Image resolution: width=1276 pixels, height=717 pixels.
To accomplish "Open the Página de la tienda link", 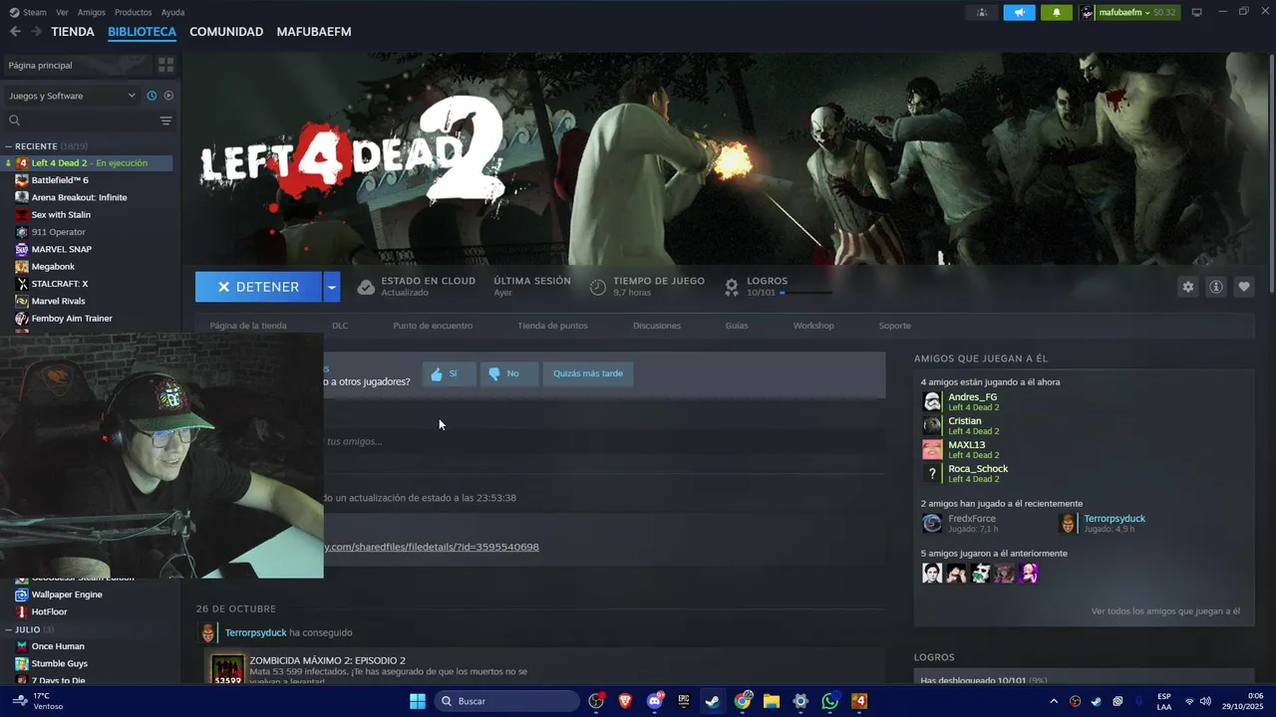I will click(248, 326).
